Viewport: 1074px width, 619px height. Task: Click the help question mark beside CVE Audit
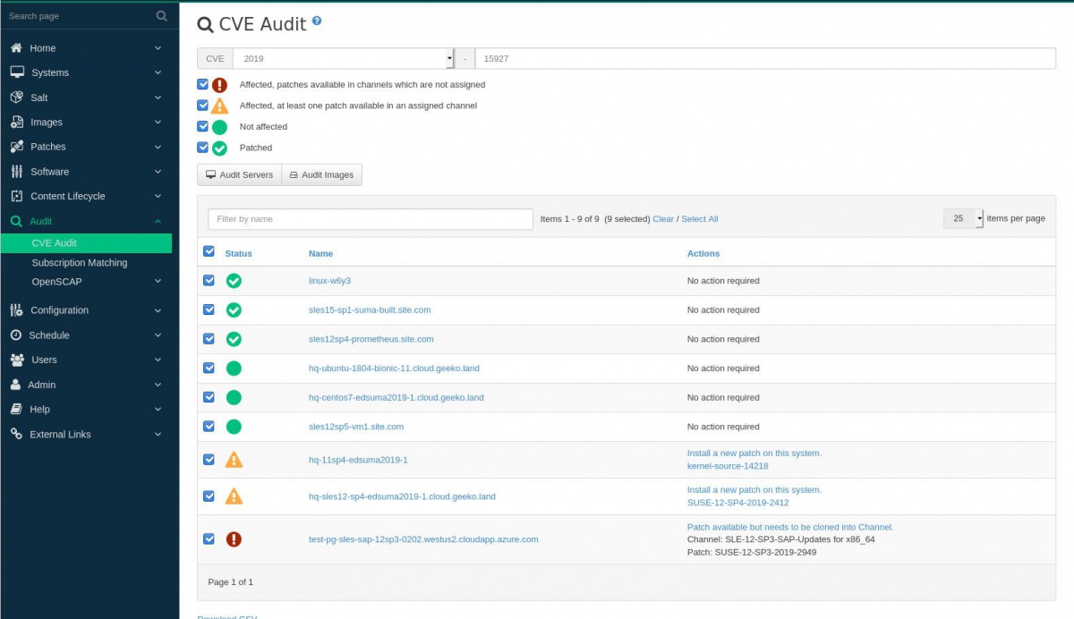point(317,21)
